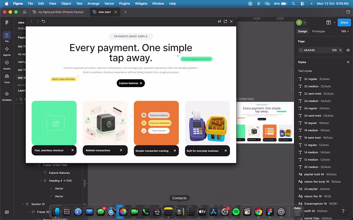Collapse the Frame 1618871566 layer
The width and height of the screenshot is (353, 220).
click(35, 165)
